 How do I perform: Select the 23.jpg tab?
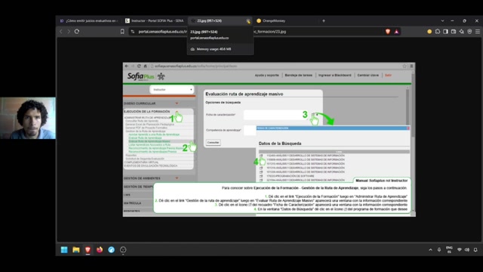[x=220, y=20]
